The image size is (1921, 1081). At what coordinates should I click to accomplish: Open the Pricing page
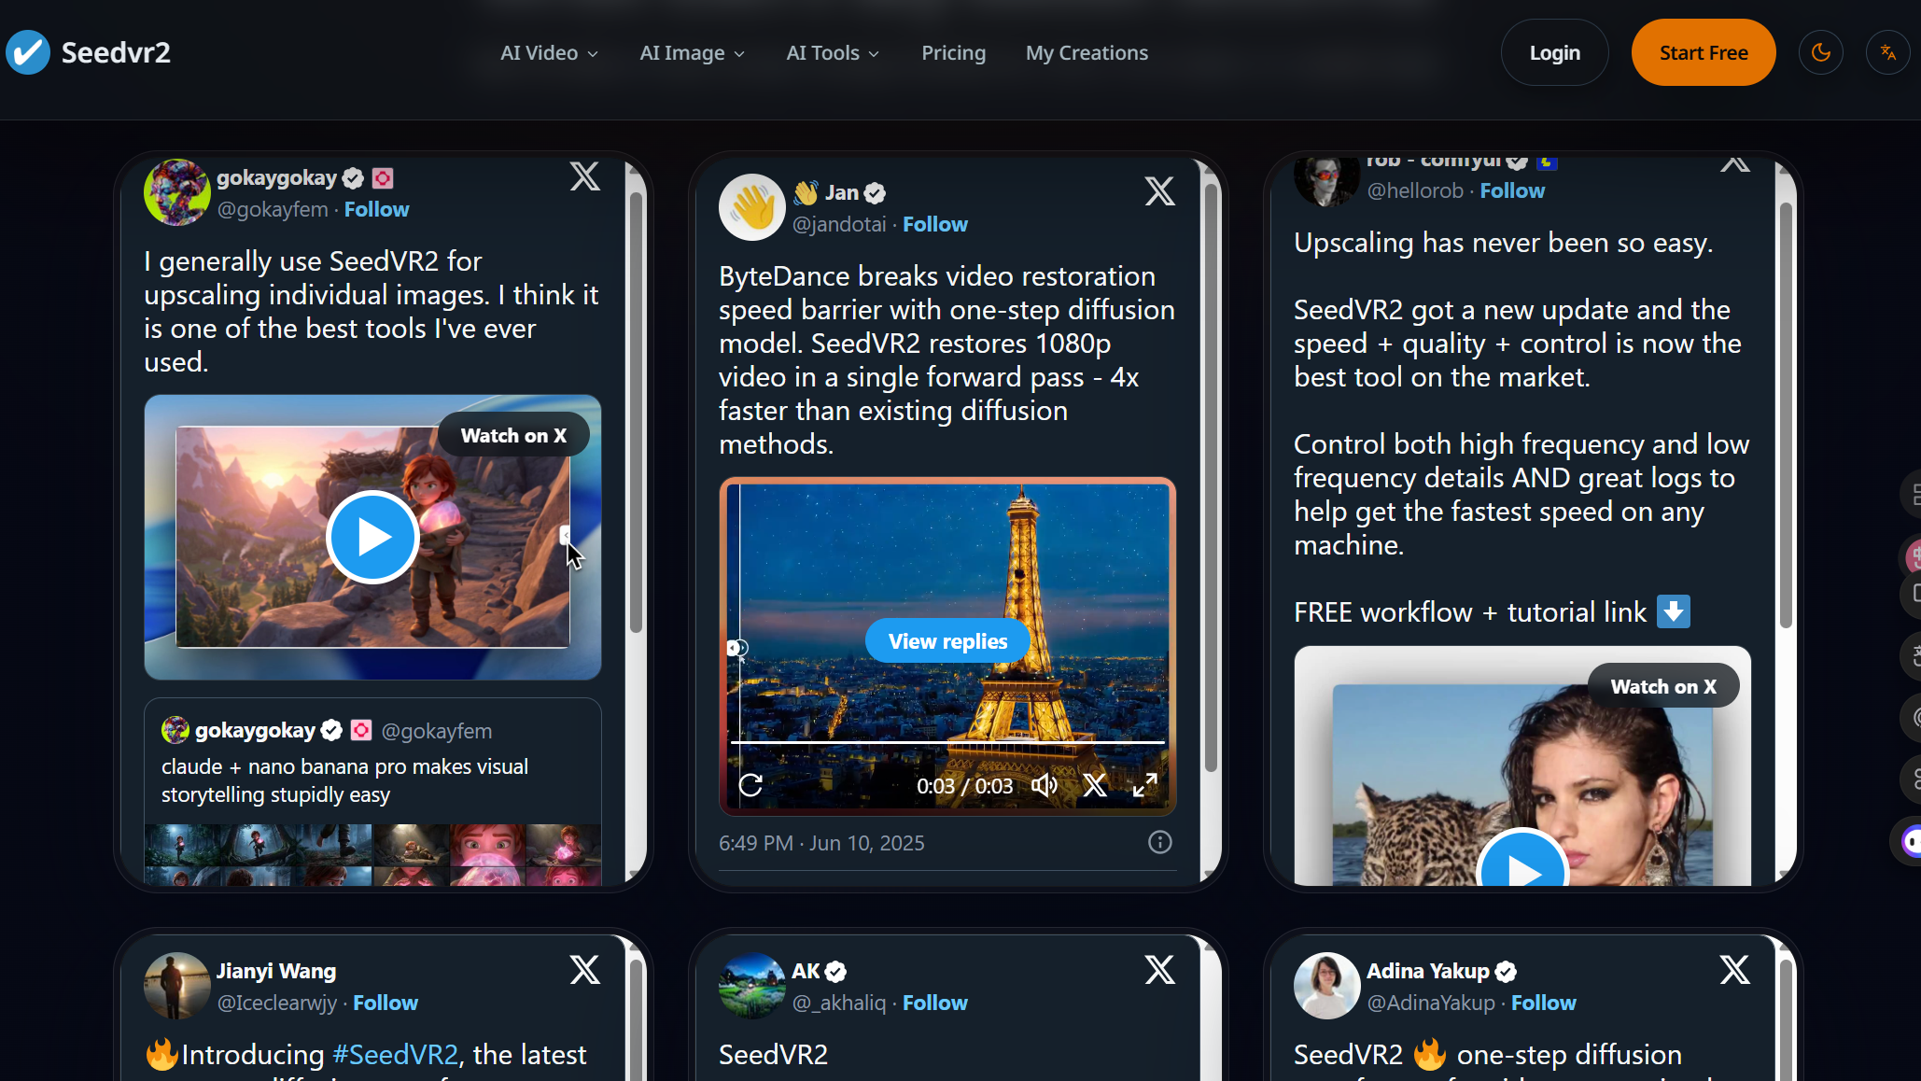coord(953,53)
